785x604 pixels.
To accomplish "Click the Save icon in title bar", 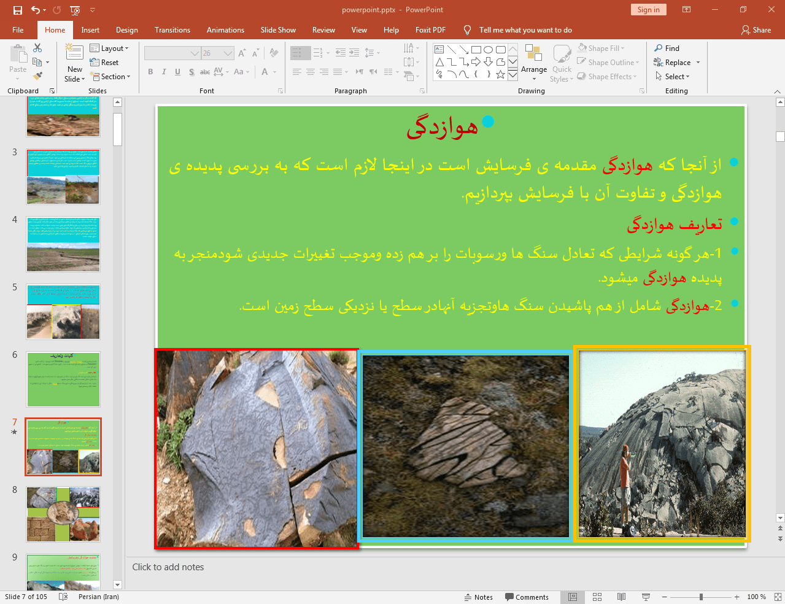I will pyautogui.click(x=17, y=10).
